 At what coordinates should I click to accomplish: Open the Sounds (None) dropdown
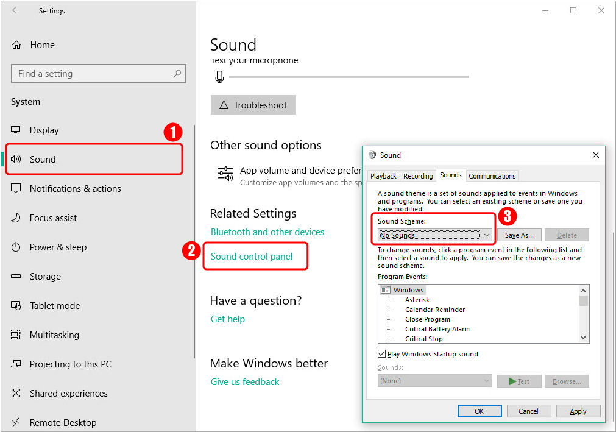coord(434,381)
